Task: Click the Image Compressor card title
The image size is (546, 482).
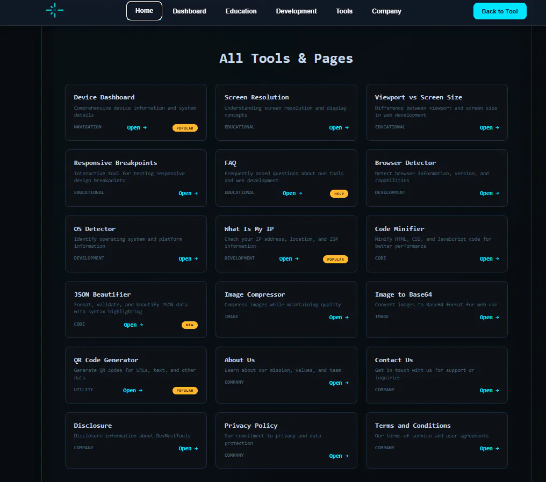Action: point(255,294)
